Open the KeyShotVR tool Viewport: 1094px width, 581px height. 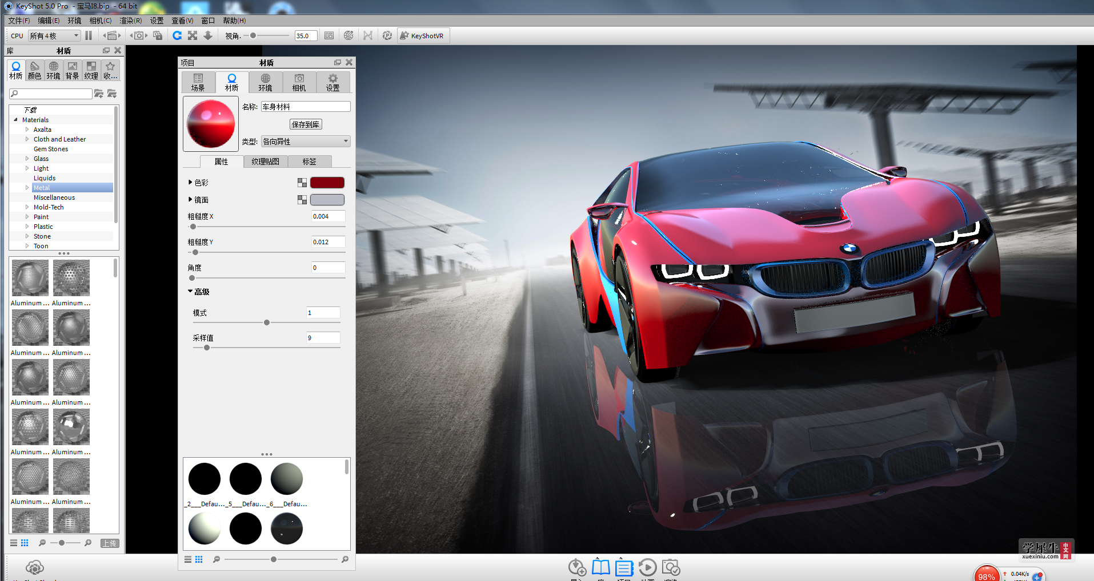[423, 35]
